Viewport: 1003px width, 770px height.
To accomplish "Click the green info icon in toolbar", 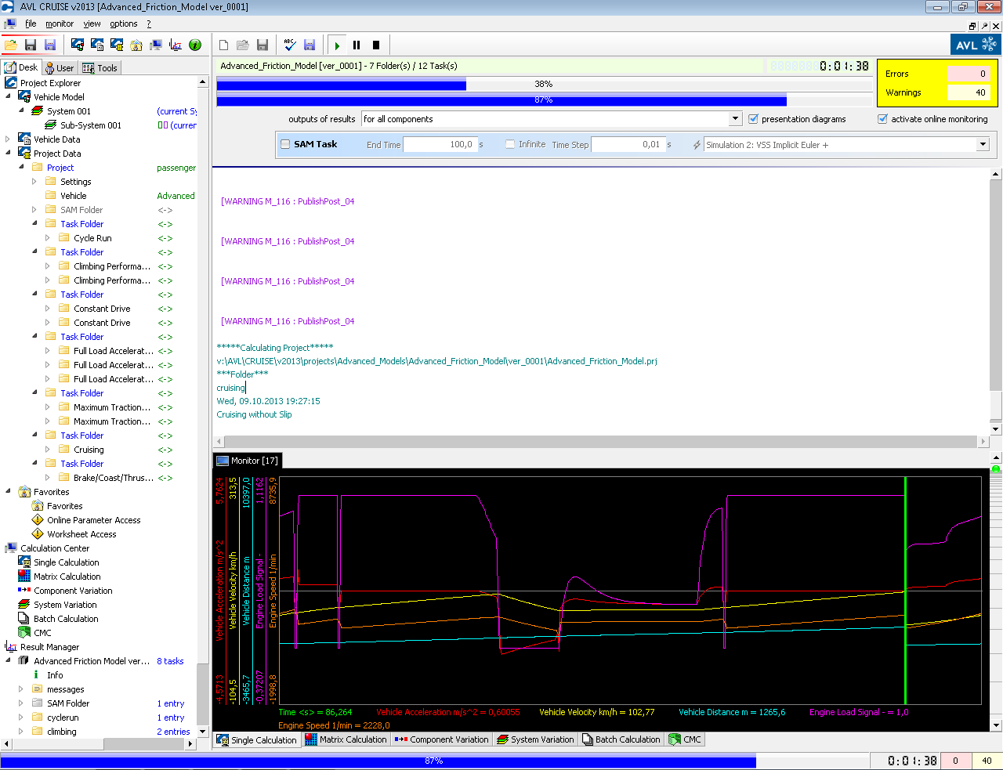I will click(x=195, y=45).
